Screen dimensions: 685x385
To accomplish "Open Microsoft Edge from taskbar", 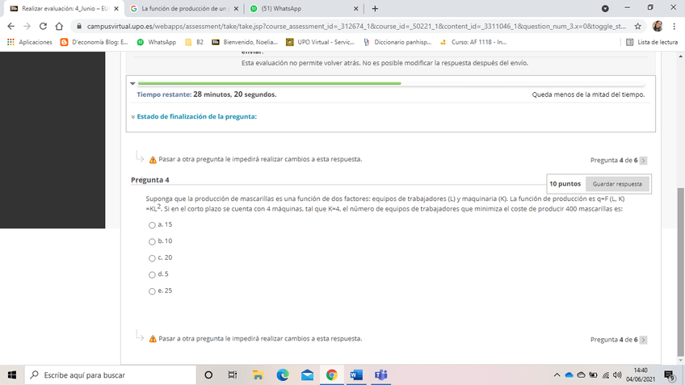I will pyautogui.click(x=283, y=375).
